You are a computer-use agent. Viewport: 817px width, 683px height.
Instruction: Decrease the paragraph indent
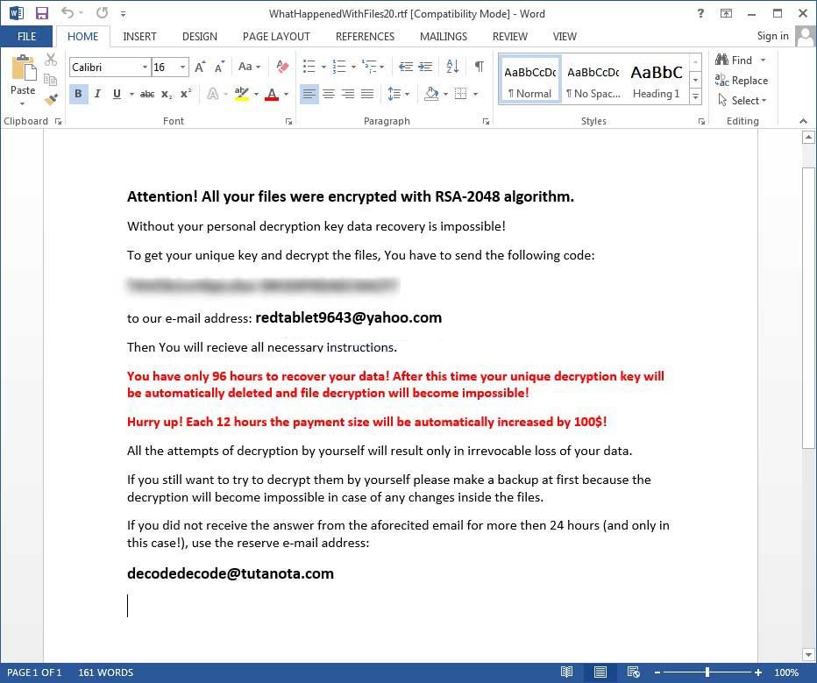406,67
